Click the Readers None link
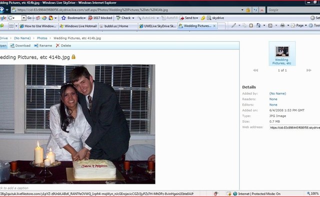Screen dimensions: 320x197 (x=273, y=99)
